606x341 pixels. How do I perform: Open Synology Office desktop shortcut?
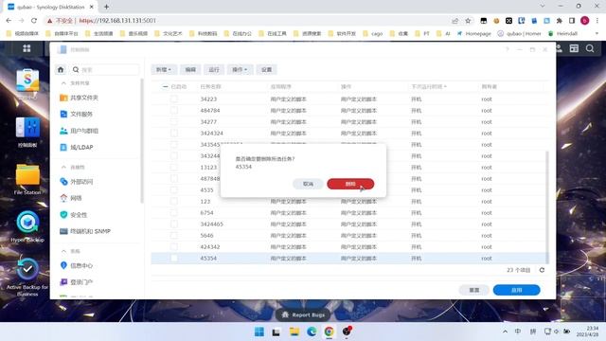coord(27,83)
